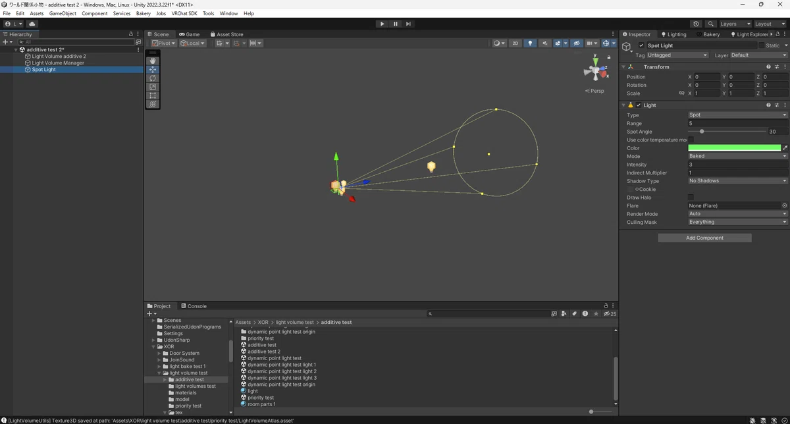Viewport: 790px width, 424px height.
Task: Select the Rect tool
Action: [153, 95]
